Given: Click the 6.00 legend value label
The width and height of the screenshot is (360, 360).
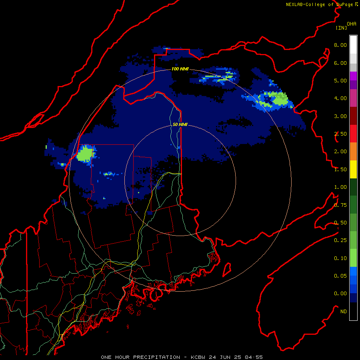Looking at the screenshot, I should coord(340,63).
